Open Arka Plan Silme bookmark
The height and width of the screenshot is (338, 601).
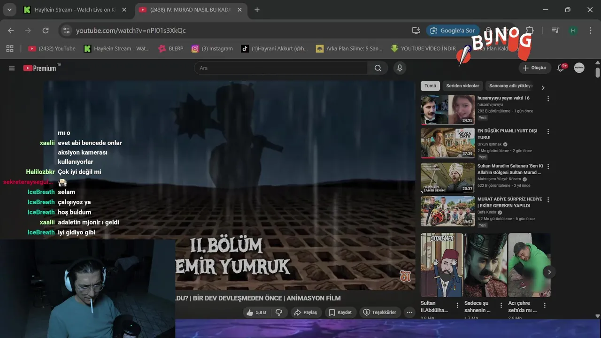349,48
